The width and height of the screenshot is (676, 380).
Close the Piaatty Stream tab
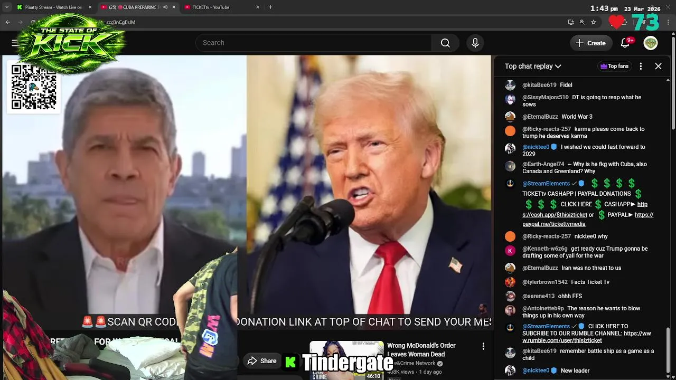(x=90, y=7)
